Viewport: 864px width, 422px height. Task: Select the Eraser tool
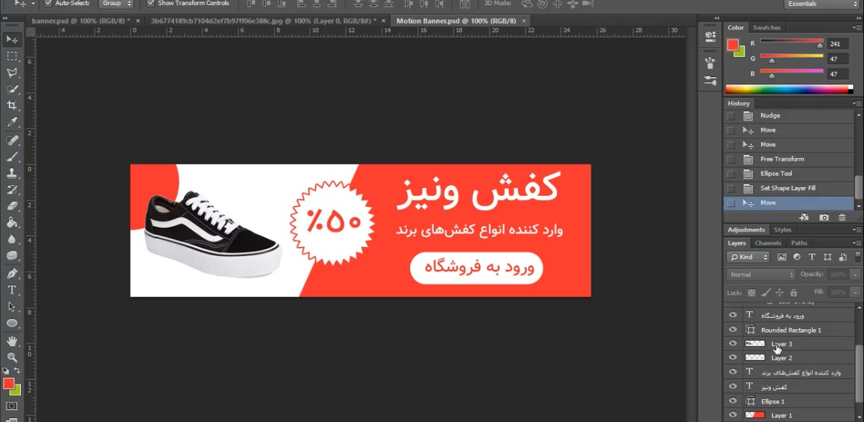[x=12, y=205]
